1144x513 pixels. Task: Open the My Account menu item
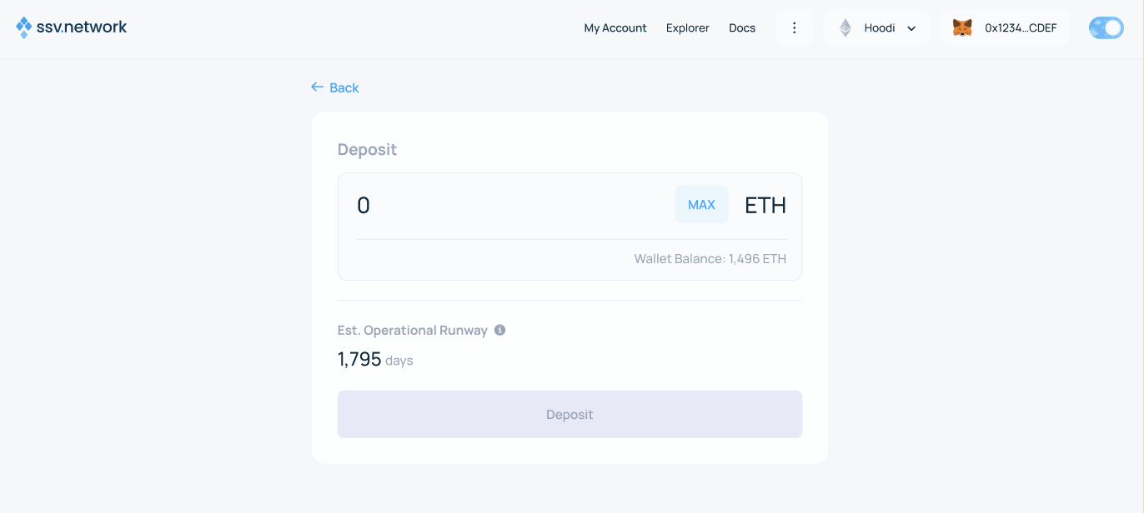tap(615, 27)
